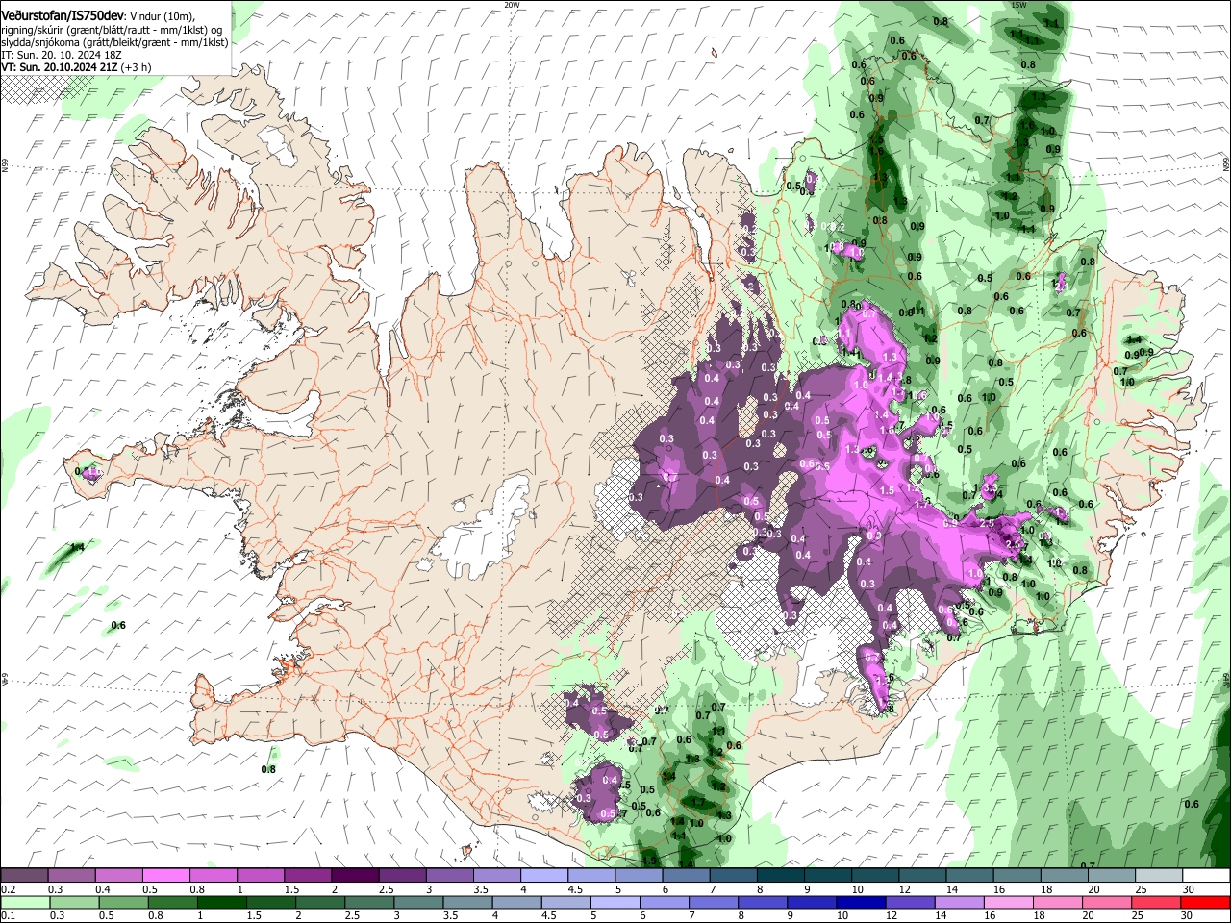Select violet rain swatch between 14 and 16
This screenshot has width=1231, height=923.
pyautogui.click(x=960, y=903)
